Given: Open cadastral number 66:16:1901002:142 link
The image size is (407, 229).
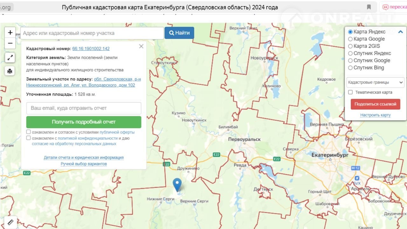Looking at the screenshot, I should click(91, 49).
